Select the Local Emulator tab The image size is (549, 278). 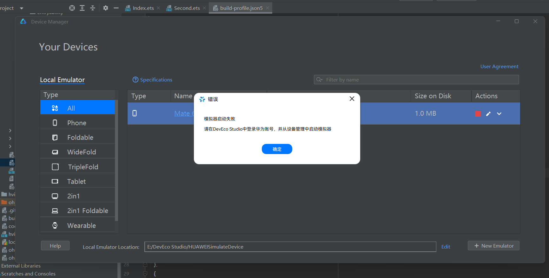point(62,80)
